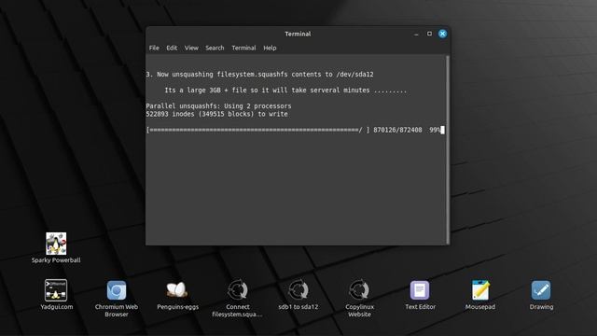Image resolution: width=597 pixels, height=336 pixels.
Task: Launch the Drawing application icon
Action: click(x=541, y=290)
